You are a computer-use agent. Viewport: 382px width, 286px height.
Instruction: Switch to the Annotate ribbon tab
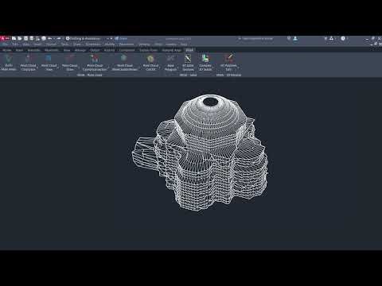33,50
